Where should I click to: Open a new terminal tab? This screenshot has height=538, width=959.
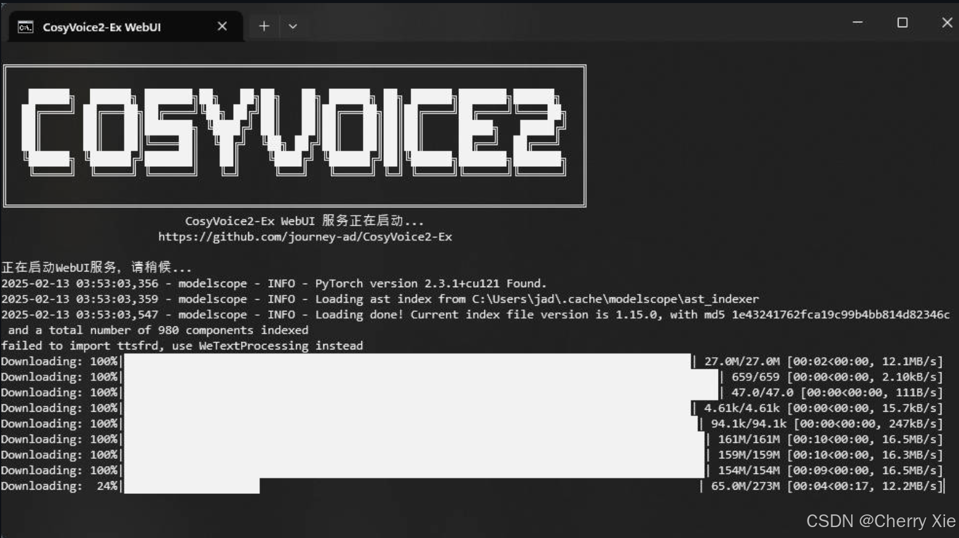click(x=264, y=26)
